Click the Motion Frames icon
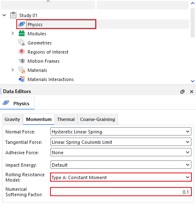 [x=22, y=61]
